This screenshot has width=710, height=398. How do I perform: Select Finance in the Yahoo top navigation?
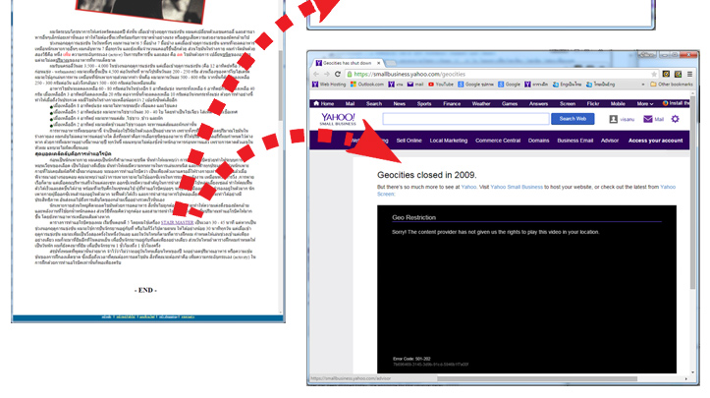tap(452, 103)
